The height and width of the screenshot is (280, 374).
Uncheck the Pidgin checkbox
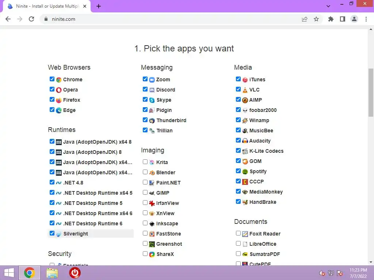tap(145, 109)
